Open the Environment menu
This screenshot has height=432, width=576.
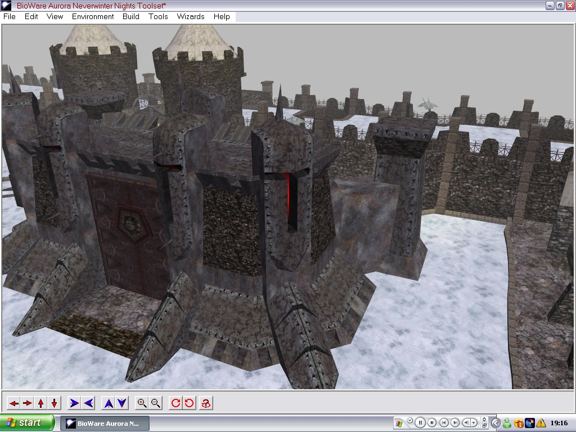93,16
